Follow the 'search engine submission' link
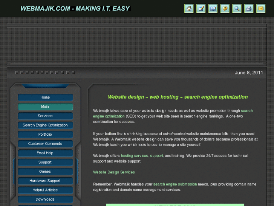Screen dimensions: 274x206 [175, 184]
